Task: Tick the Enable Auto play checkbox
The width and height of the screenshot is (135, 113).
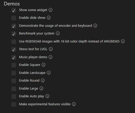Action: click(14, 97)
